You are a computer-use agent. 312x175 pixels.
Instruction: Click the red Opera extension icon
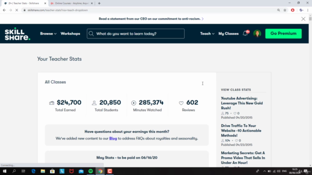click(x=292, y=10)
